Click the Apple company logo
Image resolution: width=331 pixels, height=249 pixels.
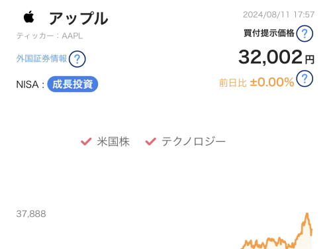click(x=29, y=17)
